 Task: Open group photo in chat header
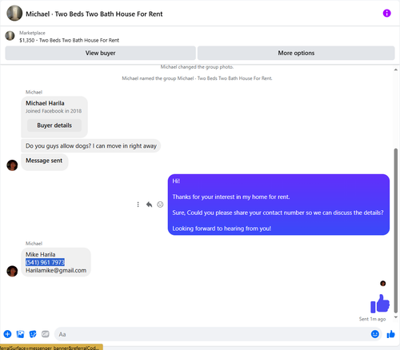(x=14, y=13)
